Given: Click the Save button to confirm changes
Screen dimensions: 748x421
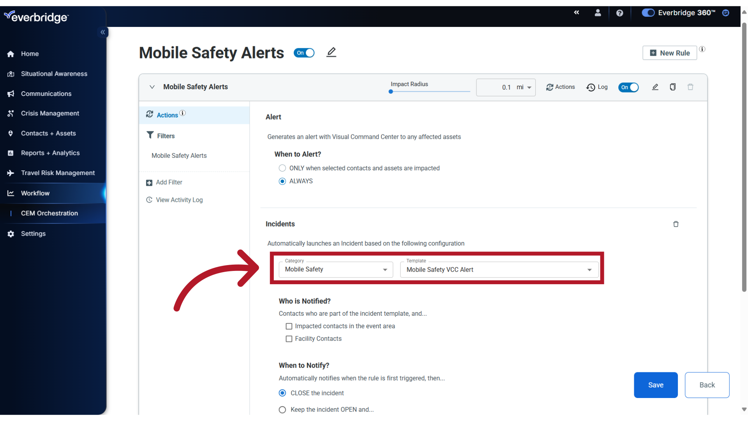Looking at the screenshot, I should 656,384.
